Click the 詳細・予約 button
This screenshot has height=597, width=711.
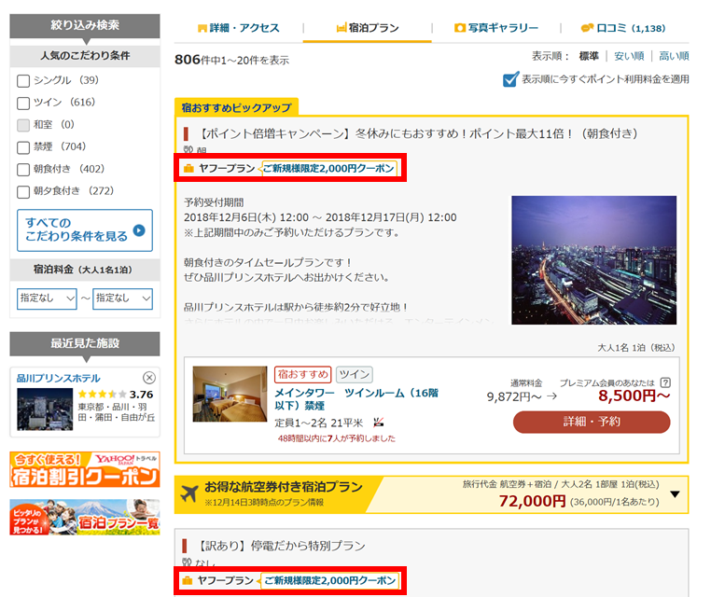pyautogui.click(x=592, y=422)
